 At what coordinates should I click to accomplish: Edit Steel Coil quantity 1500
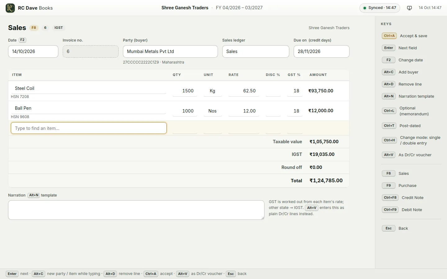coord(185,91)
